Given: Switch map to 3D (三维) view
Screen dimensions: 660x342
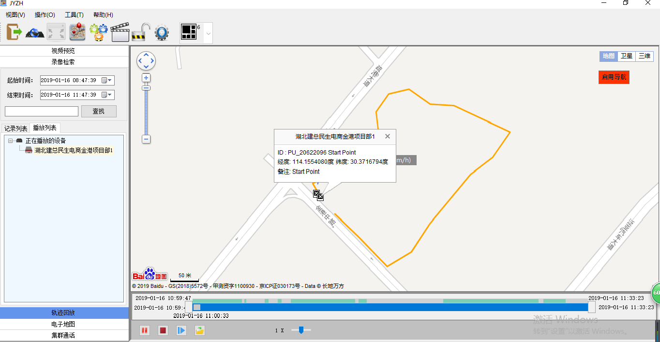Looking at the screenshot, I should 644,56.
